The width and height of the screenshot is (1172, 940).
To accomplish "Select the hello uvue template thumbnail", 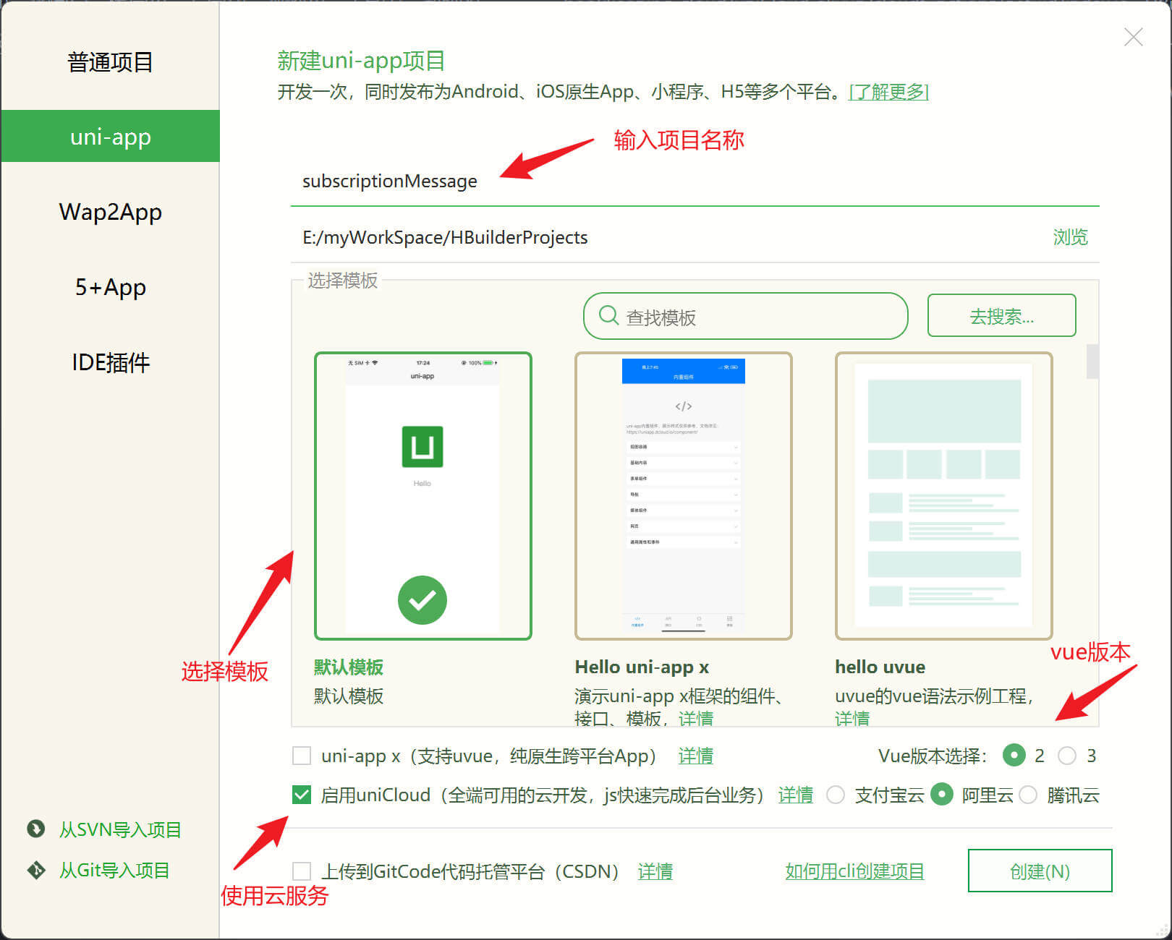I will click(x=943, y=496).
